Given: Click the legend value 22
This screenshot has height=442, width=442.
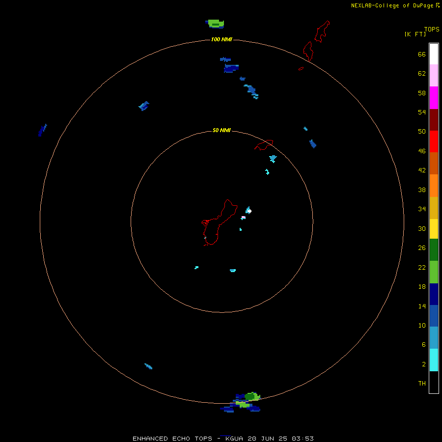Looking at the screenshot, I should point(422,267).
